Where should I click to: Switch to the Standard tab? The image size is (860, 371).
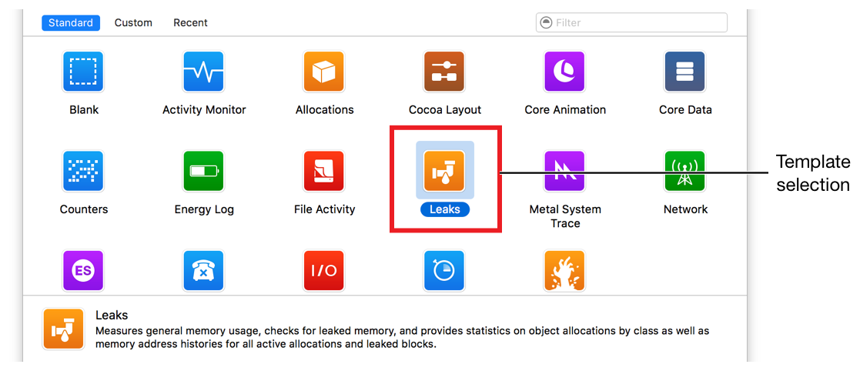tap(72, 22)
